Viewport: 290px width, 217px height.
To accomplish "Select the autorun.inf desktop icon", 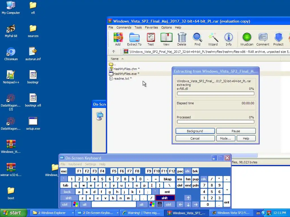I will pos(33,54).
